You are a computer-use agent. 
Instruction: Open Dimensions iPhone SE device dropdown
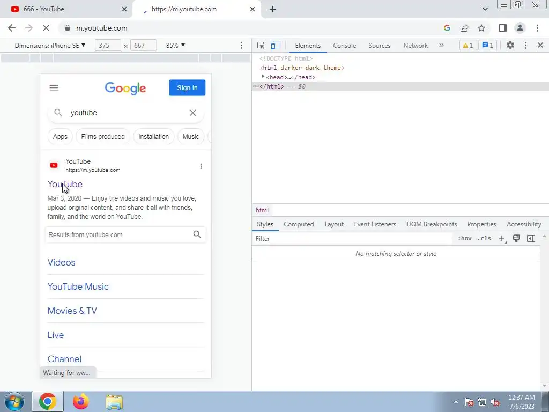pos(50,46)
